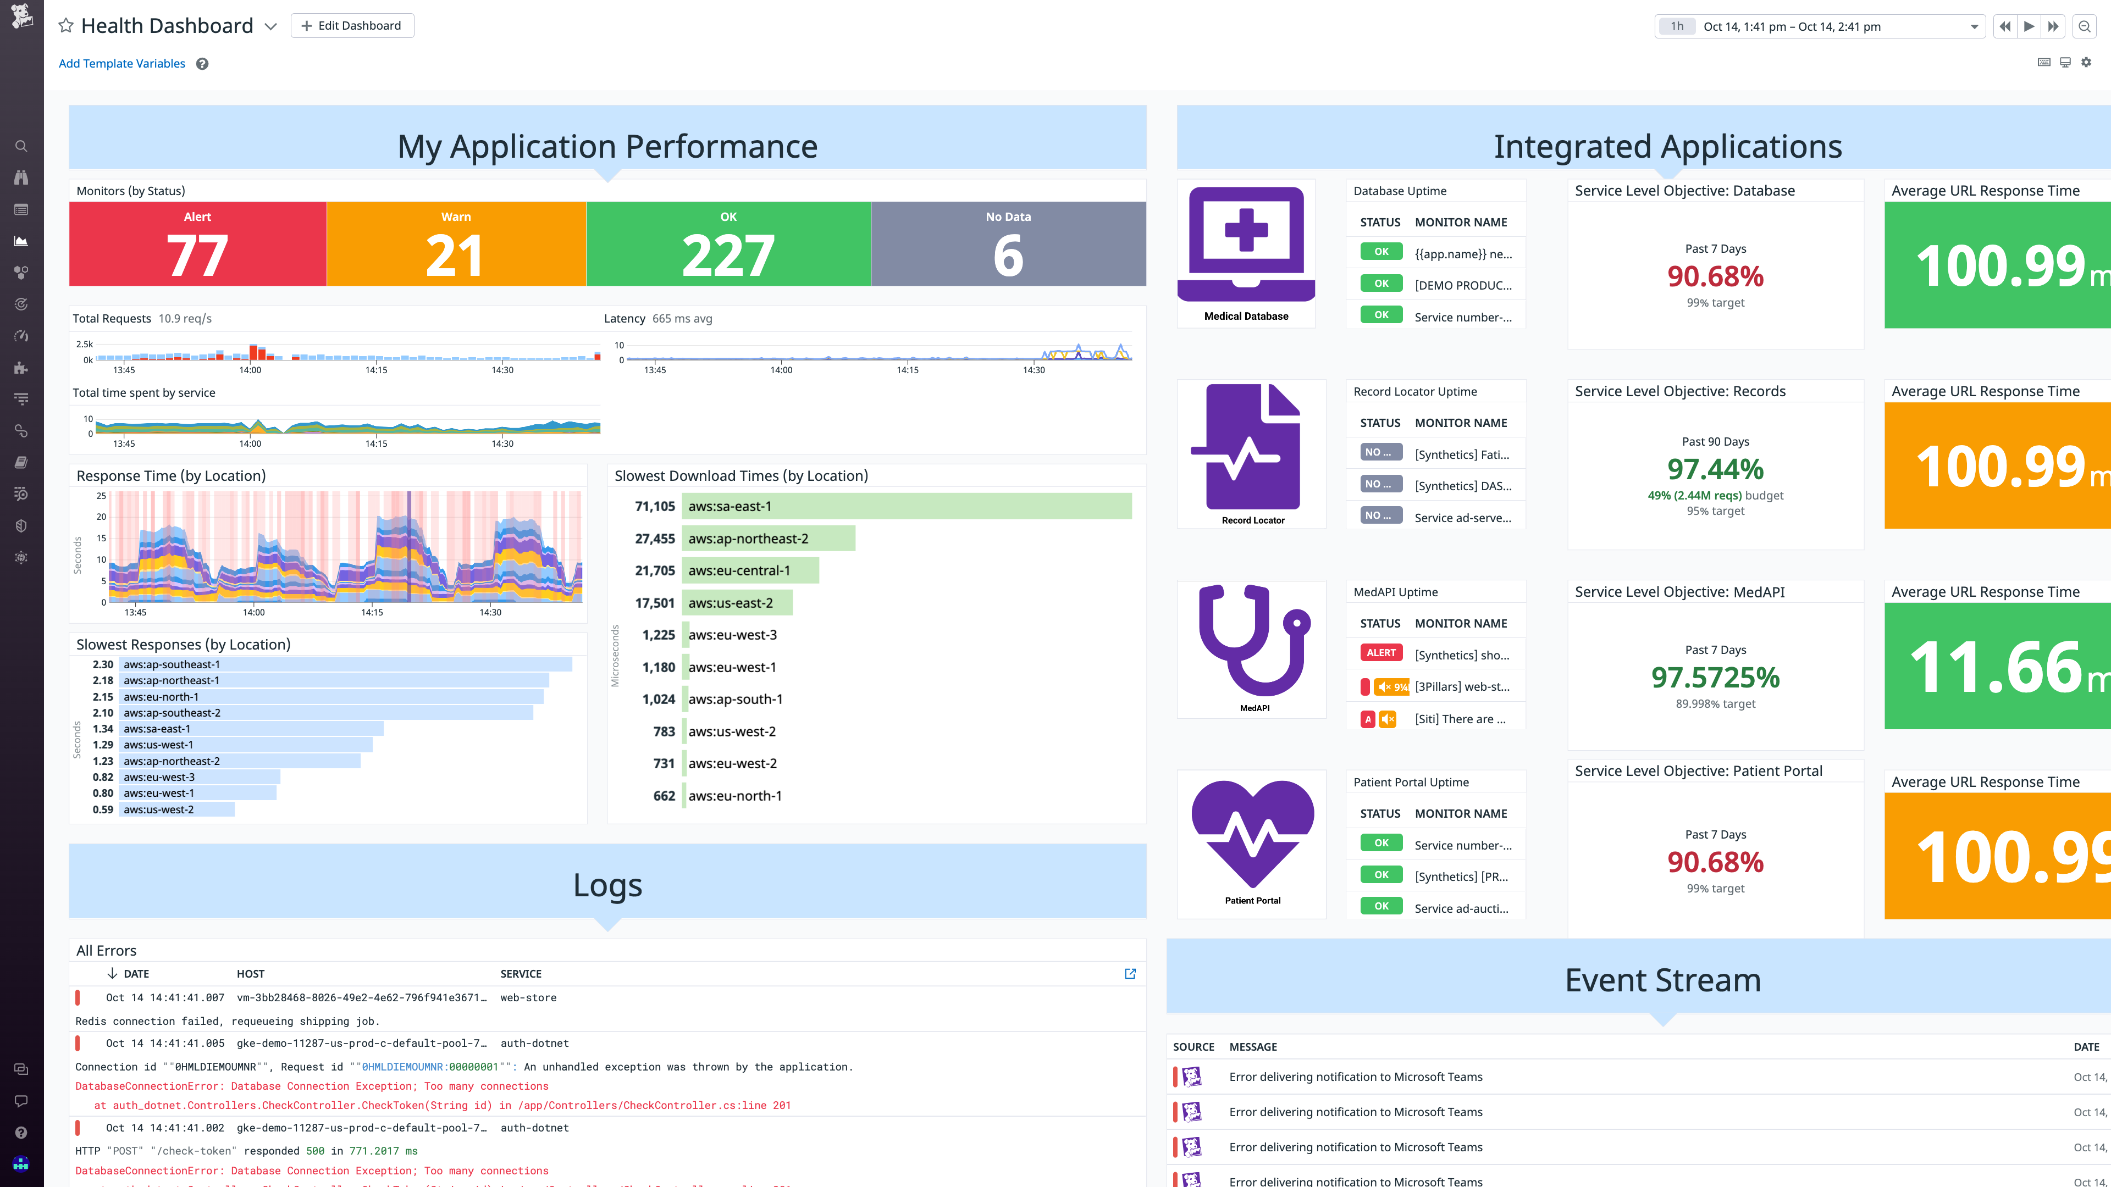Select the Security shield icon in sidebar
2111x1187 pixels.
[21, 525]
